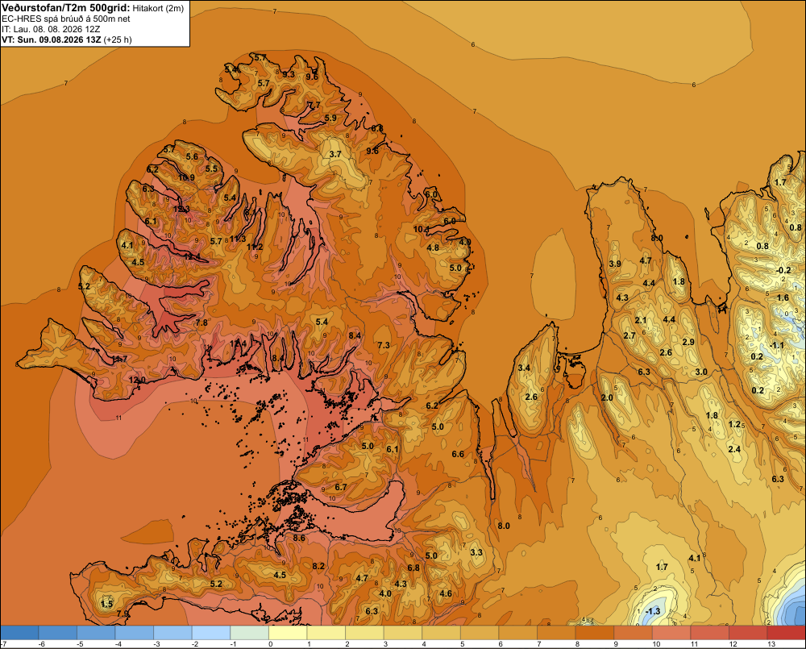Click the 4.8 temperature value on the map
Screen dimensions: 806x649
[x=433, y=248]
